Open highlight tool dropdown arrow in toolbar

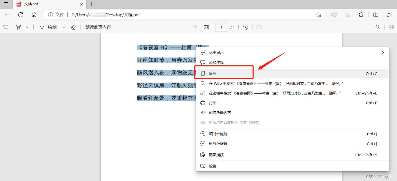click(x=27, y=27)
